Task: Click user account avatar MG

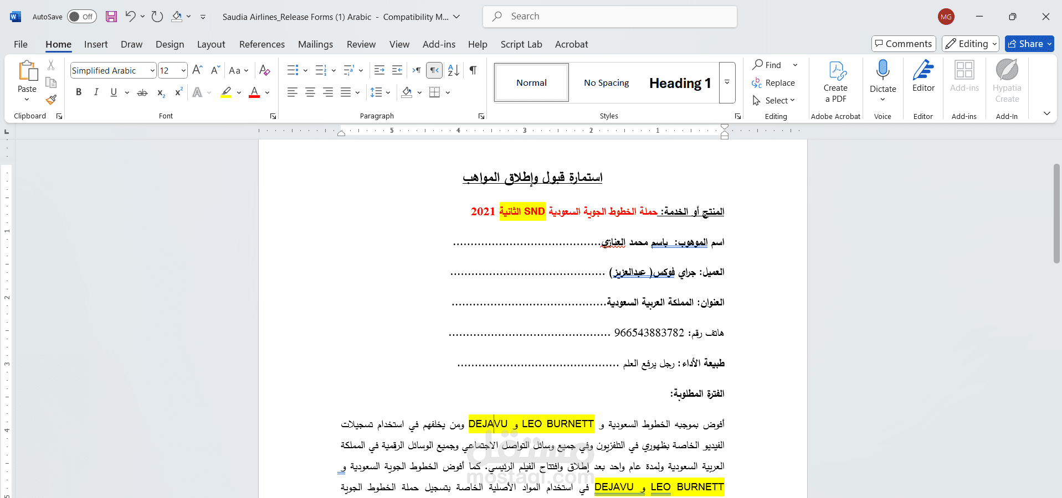Action: (x=946, y=17)
